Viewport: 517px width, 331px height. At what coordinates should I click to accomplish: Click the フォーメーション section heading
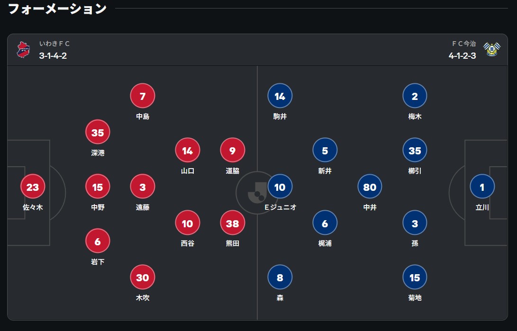point(57,9)
